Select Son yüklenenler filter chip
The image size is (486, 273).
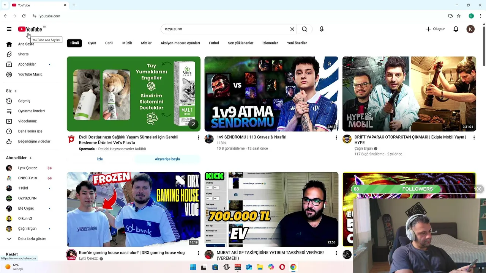tap(241, 43)
